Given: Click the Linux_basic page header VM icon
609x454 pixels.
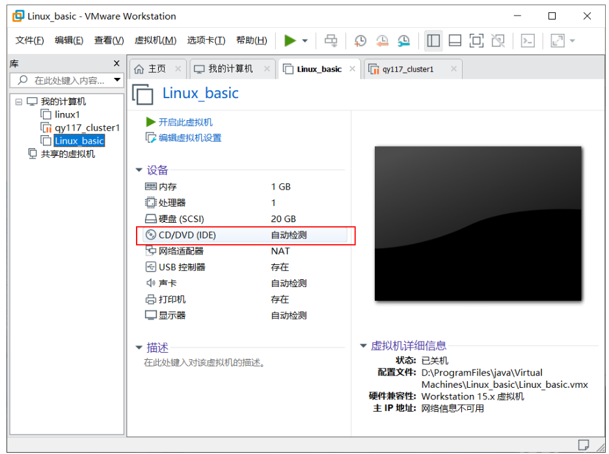Looking at the screenshot, I should [x=142, y=94].
